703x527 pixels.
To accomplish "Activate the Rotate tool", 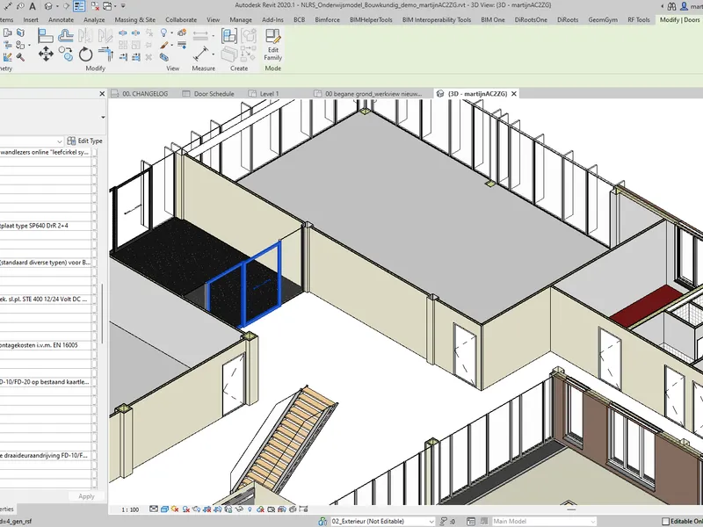I will point(85,54).
